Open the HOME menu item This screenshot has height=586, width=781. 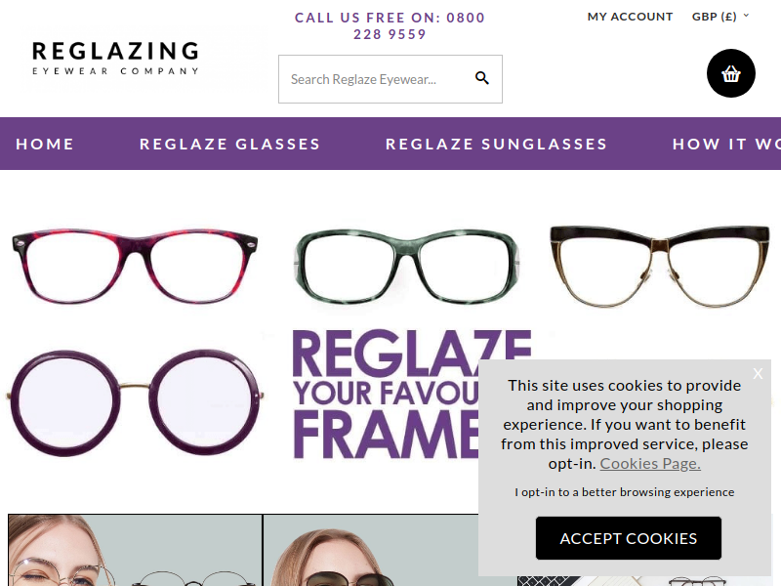pos(45,144)
